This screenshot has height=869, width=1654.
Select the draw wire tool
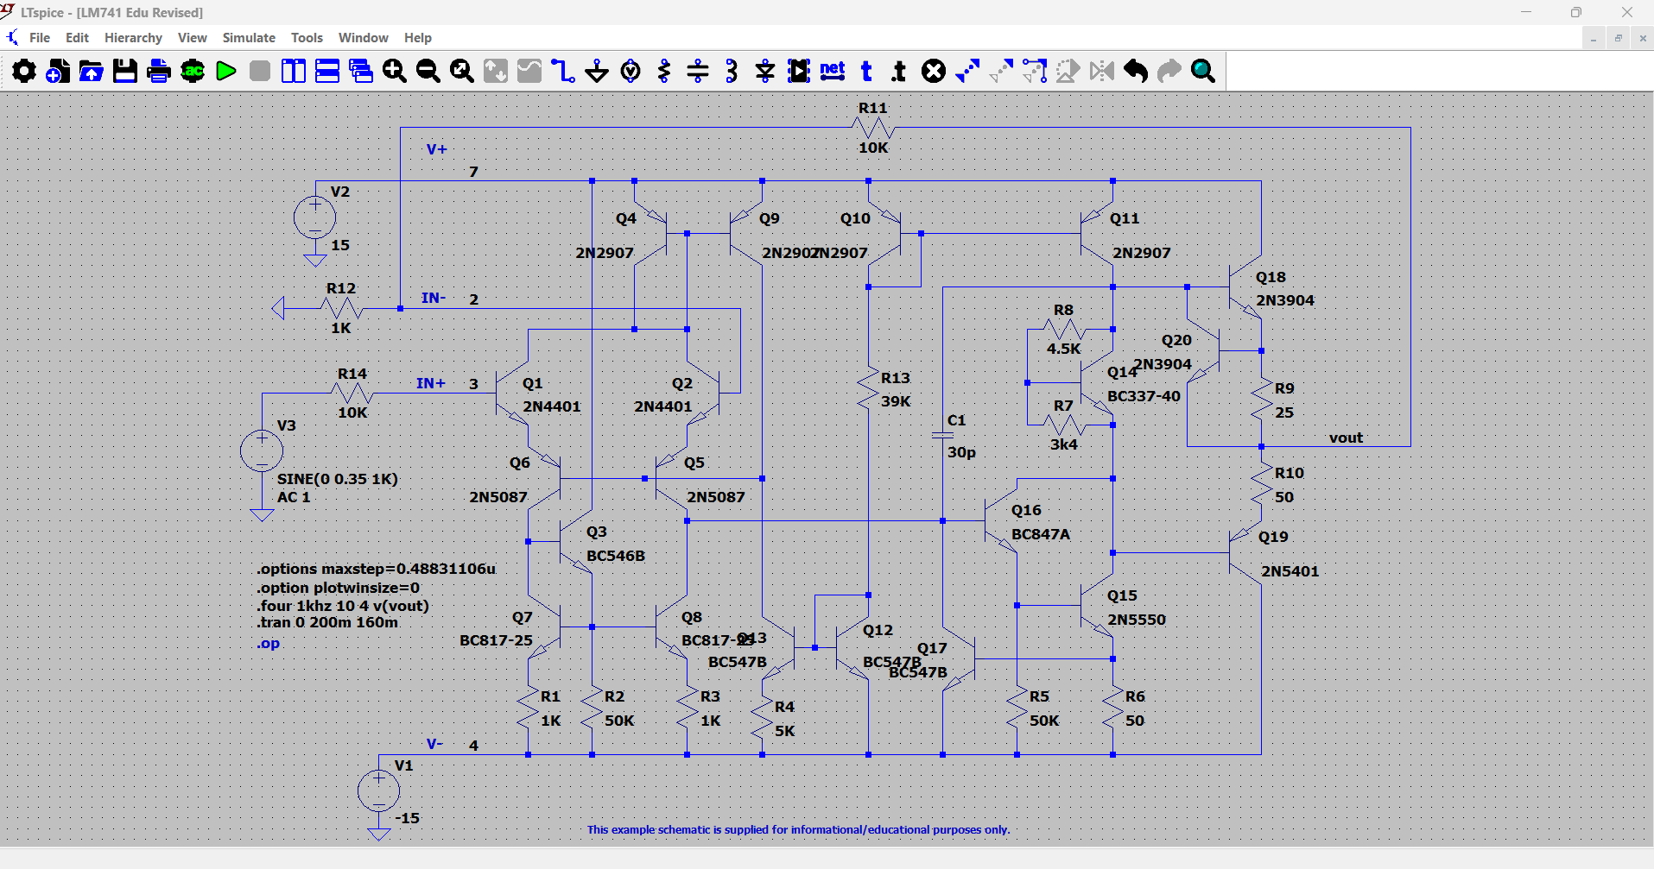pyautogui.click(x=563, y=71)
